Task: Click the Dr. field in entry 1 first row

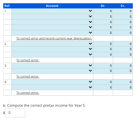Action: pos(103,11)
